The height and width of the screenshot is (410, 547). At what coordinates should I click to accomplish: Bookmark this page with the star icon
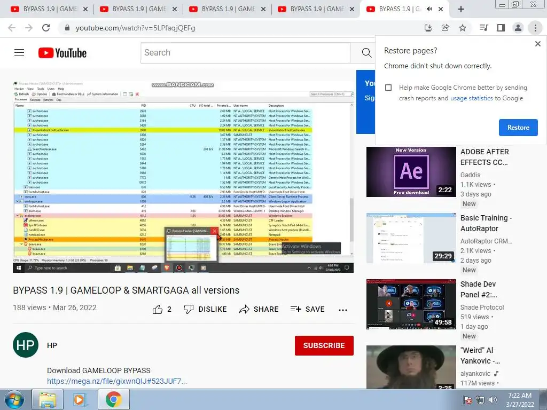click(463, 28)
